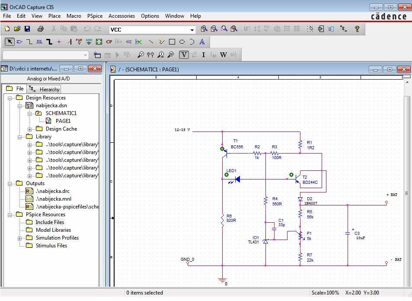Toggle bias power display W button
This screenshot has width=412, height=301.
(x=224, y=55)
